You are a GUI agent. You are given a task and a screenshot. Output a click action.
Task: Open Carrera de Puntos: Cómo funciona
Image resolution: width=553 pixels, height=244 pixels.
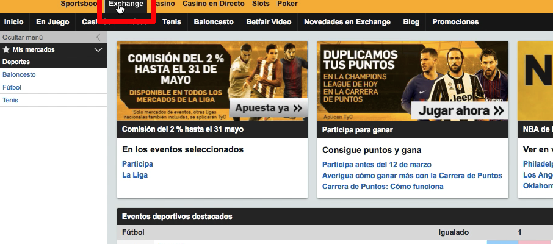point(383,187)
